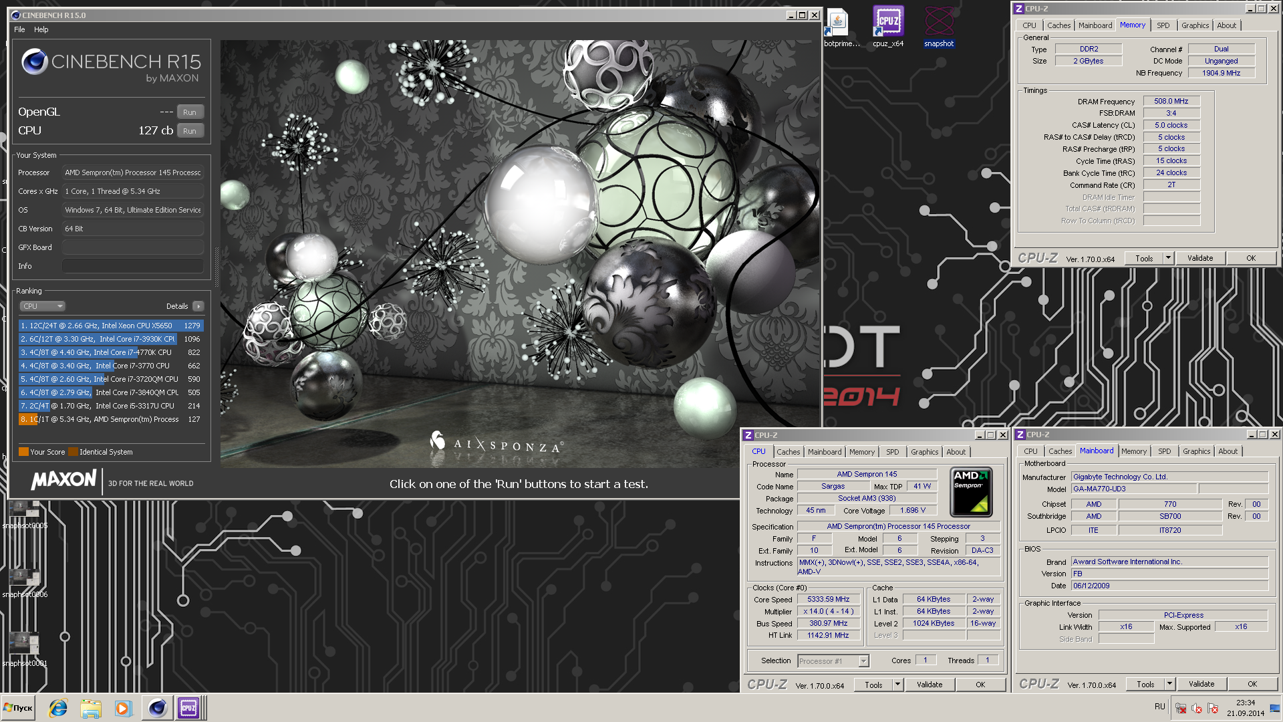This screenshot has width=1283, height=722.
Task: Select ranking row Intel Core i7-3840QM
Action: tap(111, 392)
